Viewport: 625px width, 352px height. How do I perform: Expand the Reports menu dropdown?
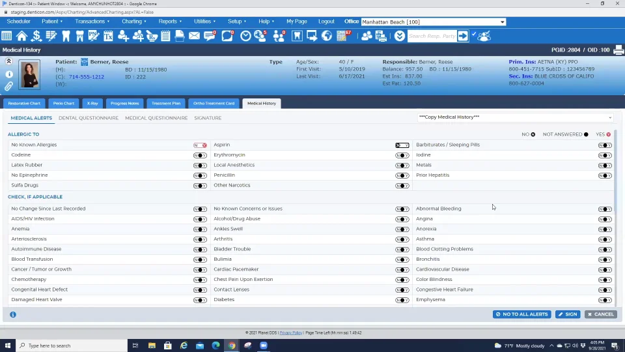[170, 21]
